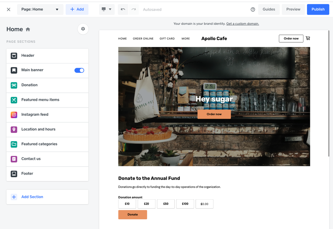
Task: Click the Featured menu items icon
Action: [x=14, y=100]
